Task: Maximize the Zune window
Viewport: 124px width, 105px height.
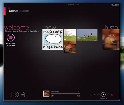Action: [x=116, y=5]
